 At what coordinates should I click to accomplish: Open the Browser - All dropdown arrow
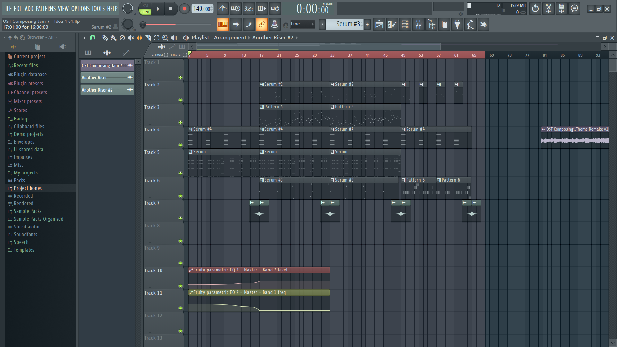pyautogui.click(x=56, y=37)
